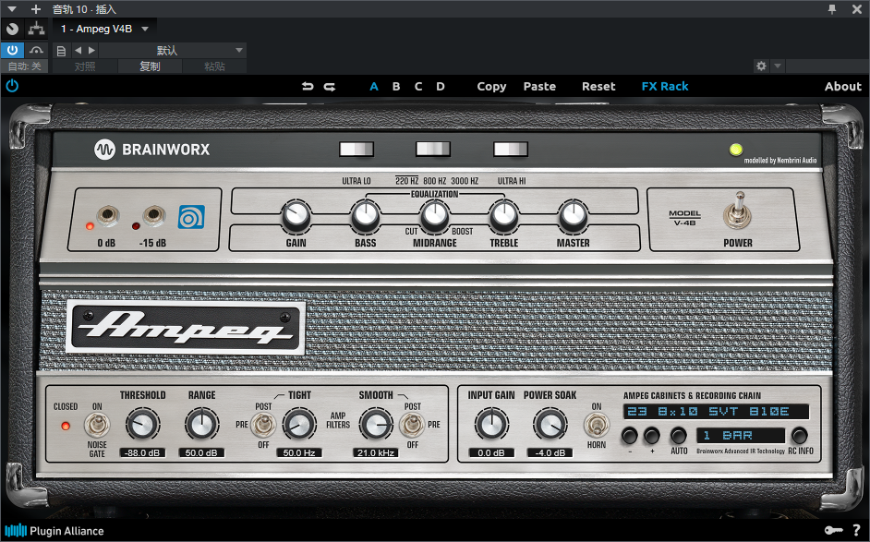Open the Ampeg V4B plugin selector dropdown

[x=105, y=29]
